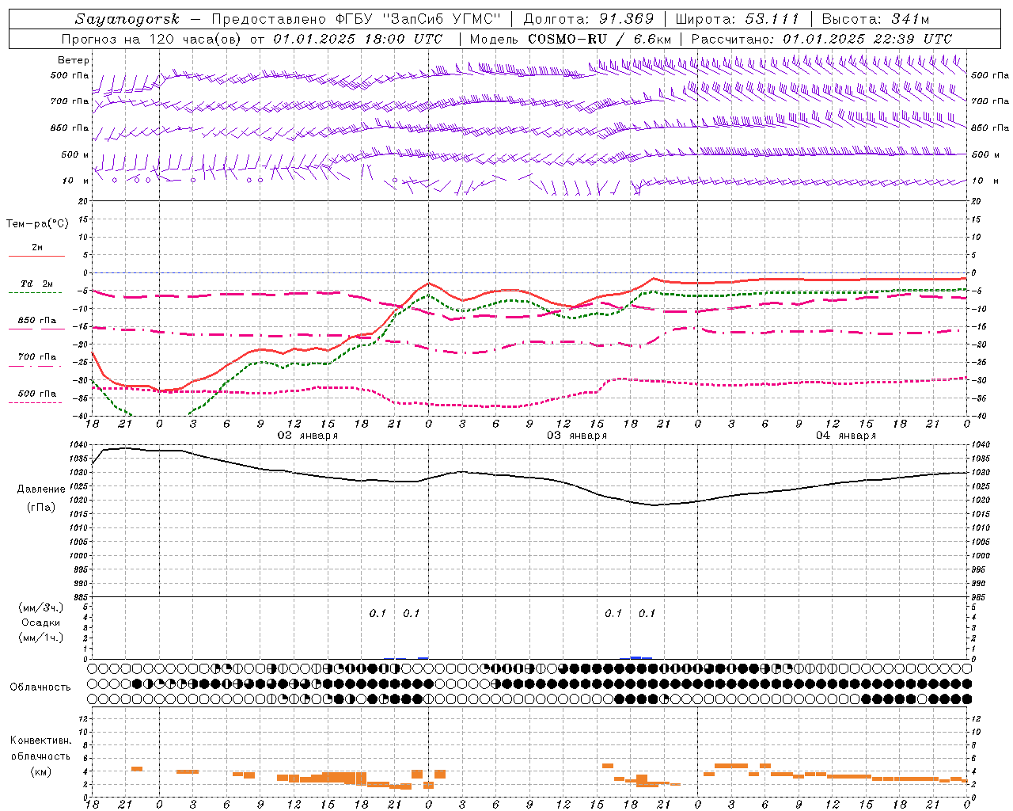Click the latitude value 'Широта: 53.111'

738,19
